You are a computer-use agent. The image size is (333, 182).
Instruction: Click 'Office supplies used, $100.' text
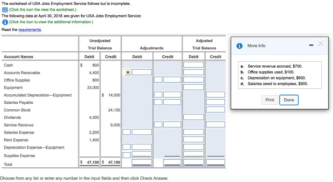[271, 72]
